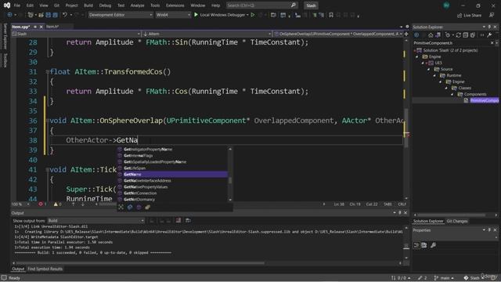The width and height of the screenshot is (501, 282).
Task: Open Slash project scope dropdown in navigation bar
Action: (76, 34)
